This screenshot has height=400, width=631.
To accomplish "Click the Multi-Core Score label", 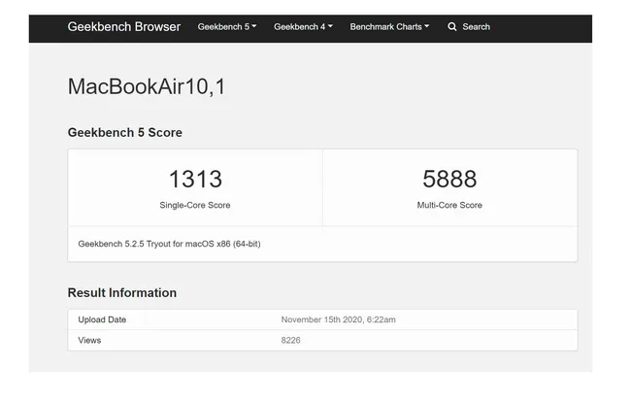I will point(449,205).
